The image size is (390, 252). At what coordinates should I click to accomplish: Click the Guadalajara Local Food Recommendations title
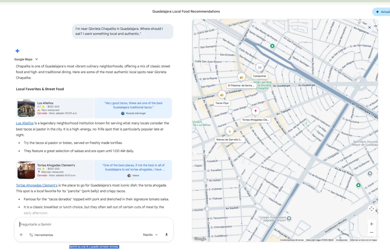186,11
